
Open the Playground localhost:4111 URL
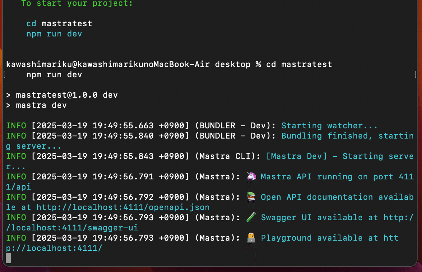(55, 248)
